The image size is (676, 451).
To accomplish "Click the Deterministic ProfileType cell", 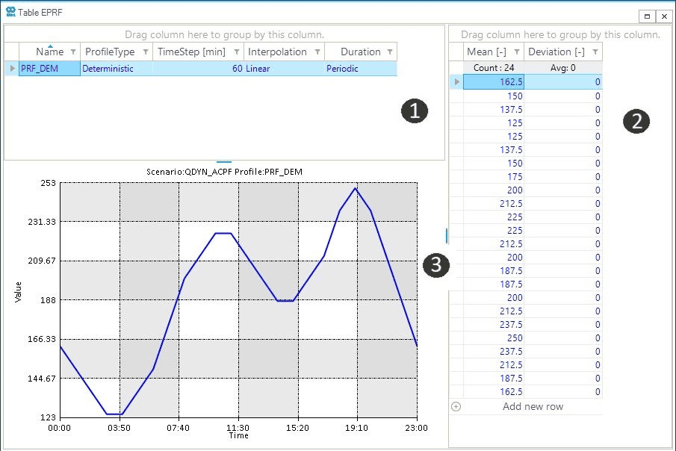I will point(116,69).
